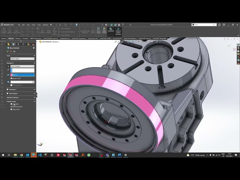
Task: Click the Quick Snaps tool
Action: click(x=99, y=30)
